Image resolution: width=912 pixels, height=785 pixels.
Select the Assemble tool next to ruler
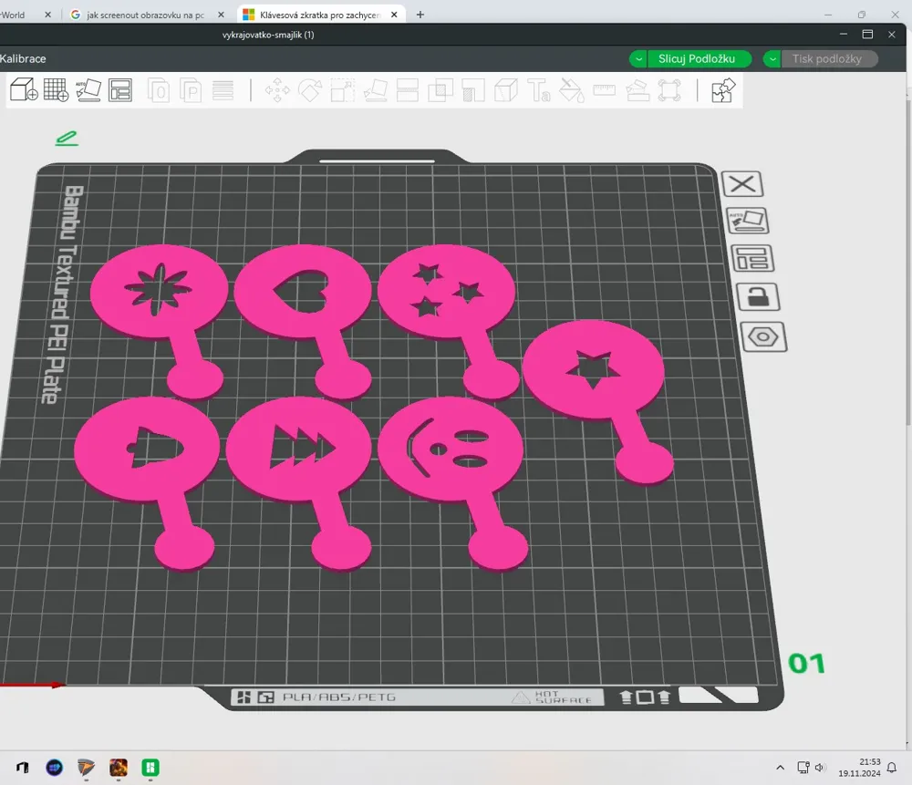coord(637,90)
